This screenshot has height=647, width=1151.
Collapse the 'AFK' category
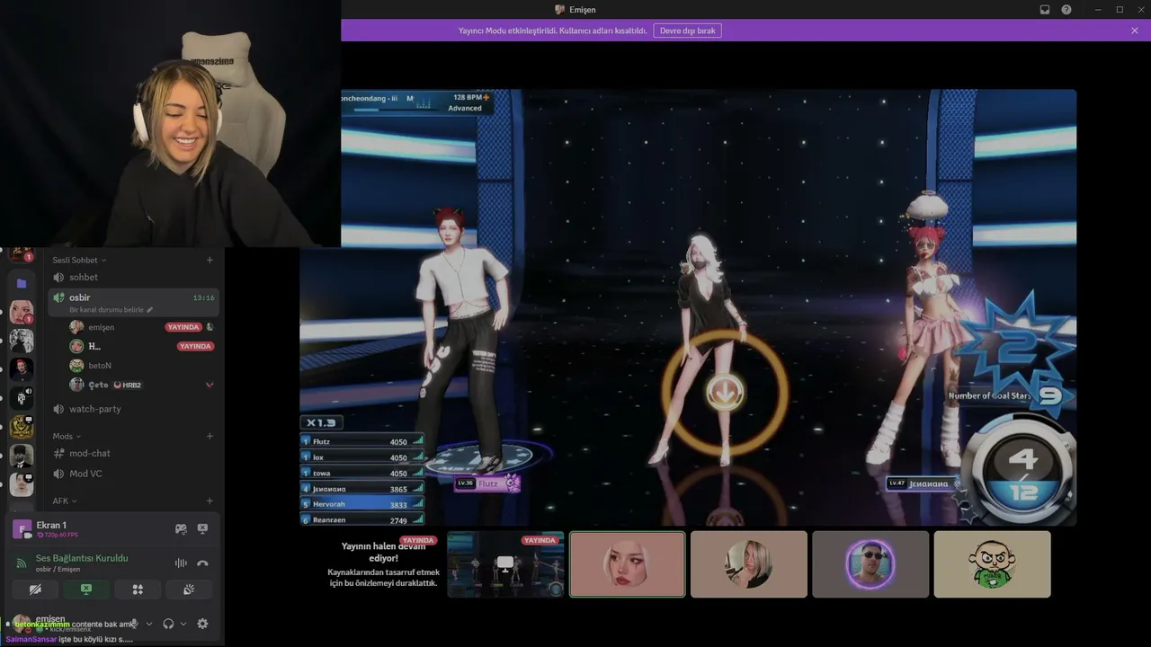coord(65,501)
